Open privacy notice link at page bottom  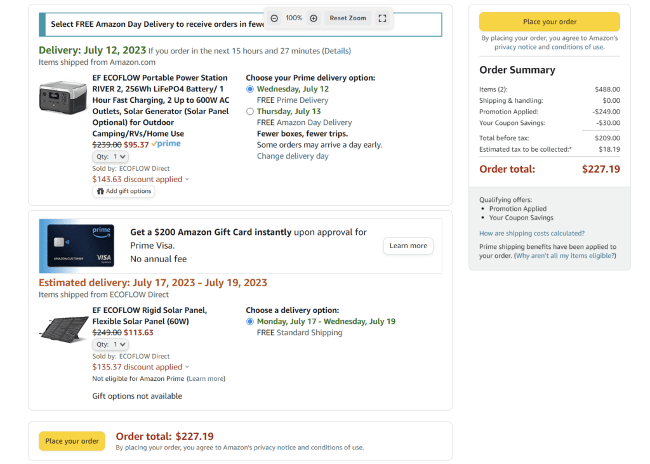(275, 448)
